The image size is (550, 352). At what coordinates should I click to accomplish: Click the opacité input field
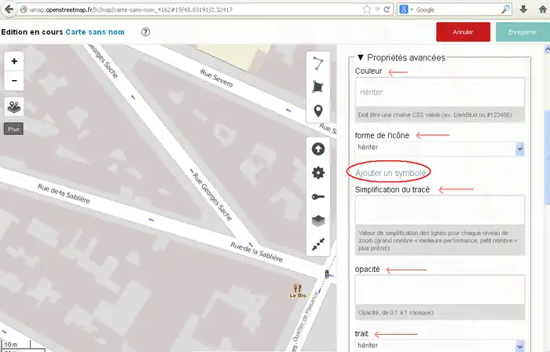439,289
